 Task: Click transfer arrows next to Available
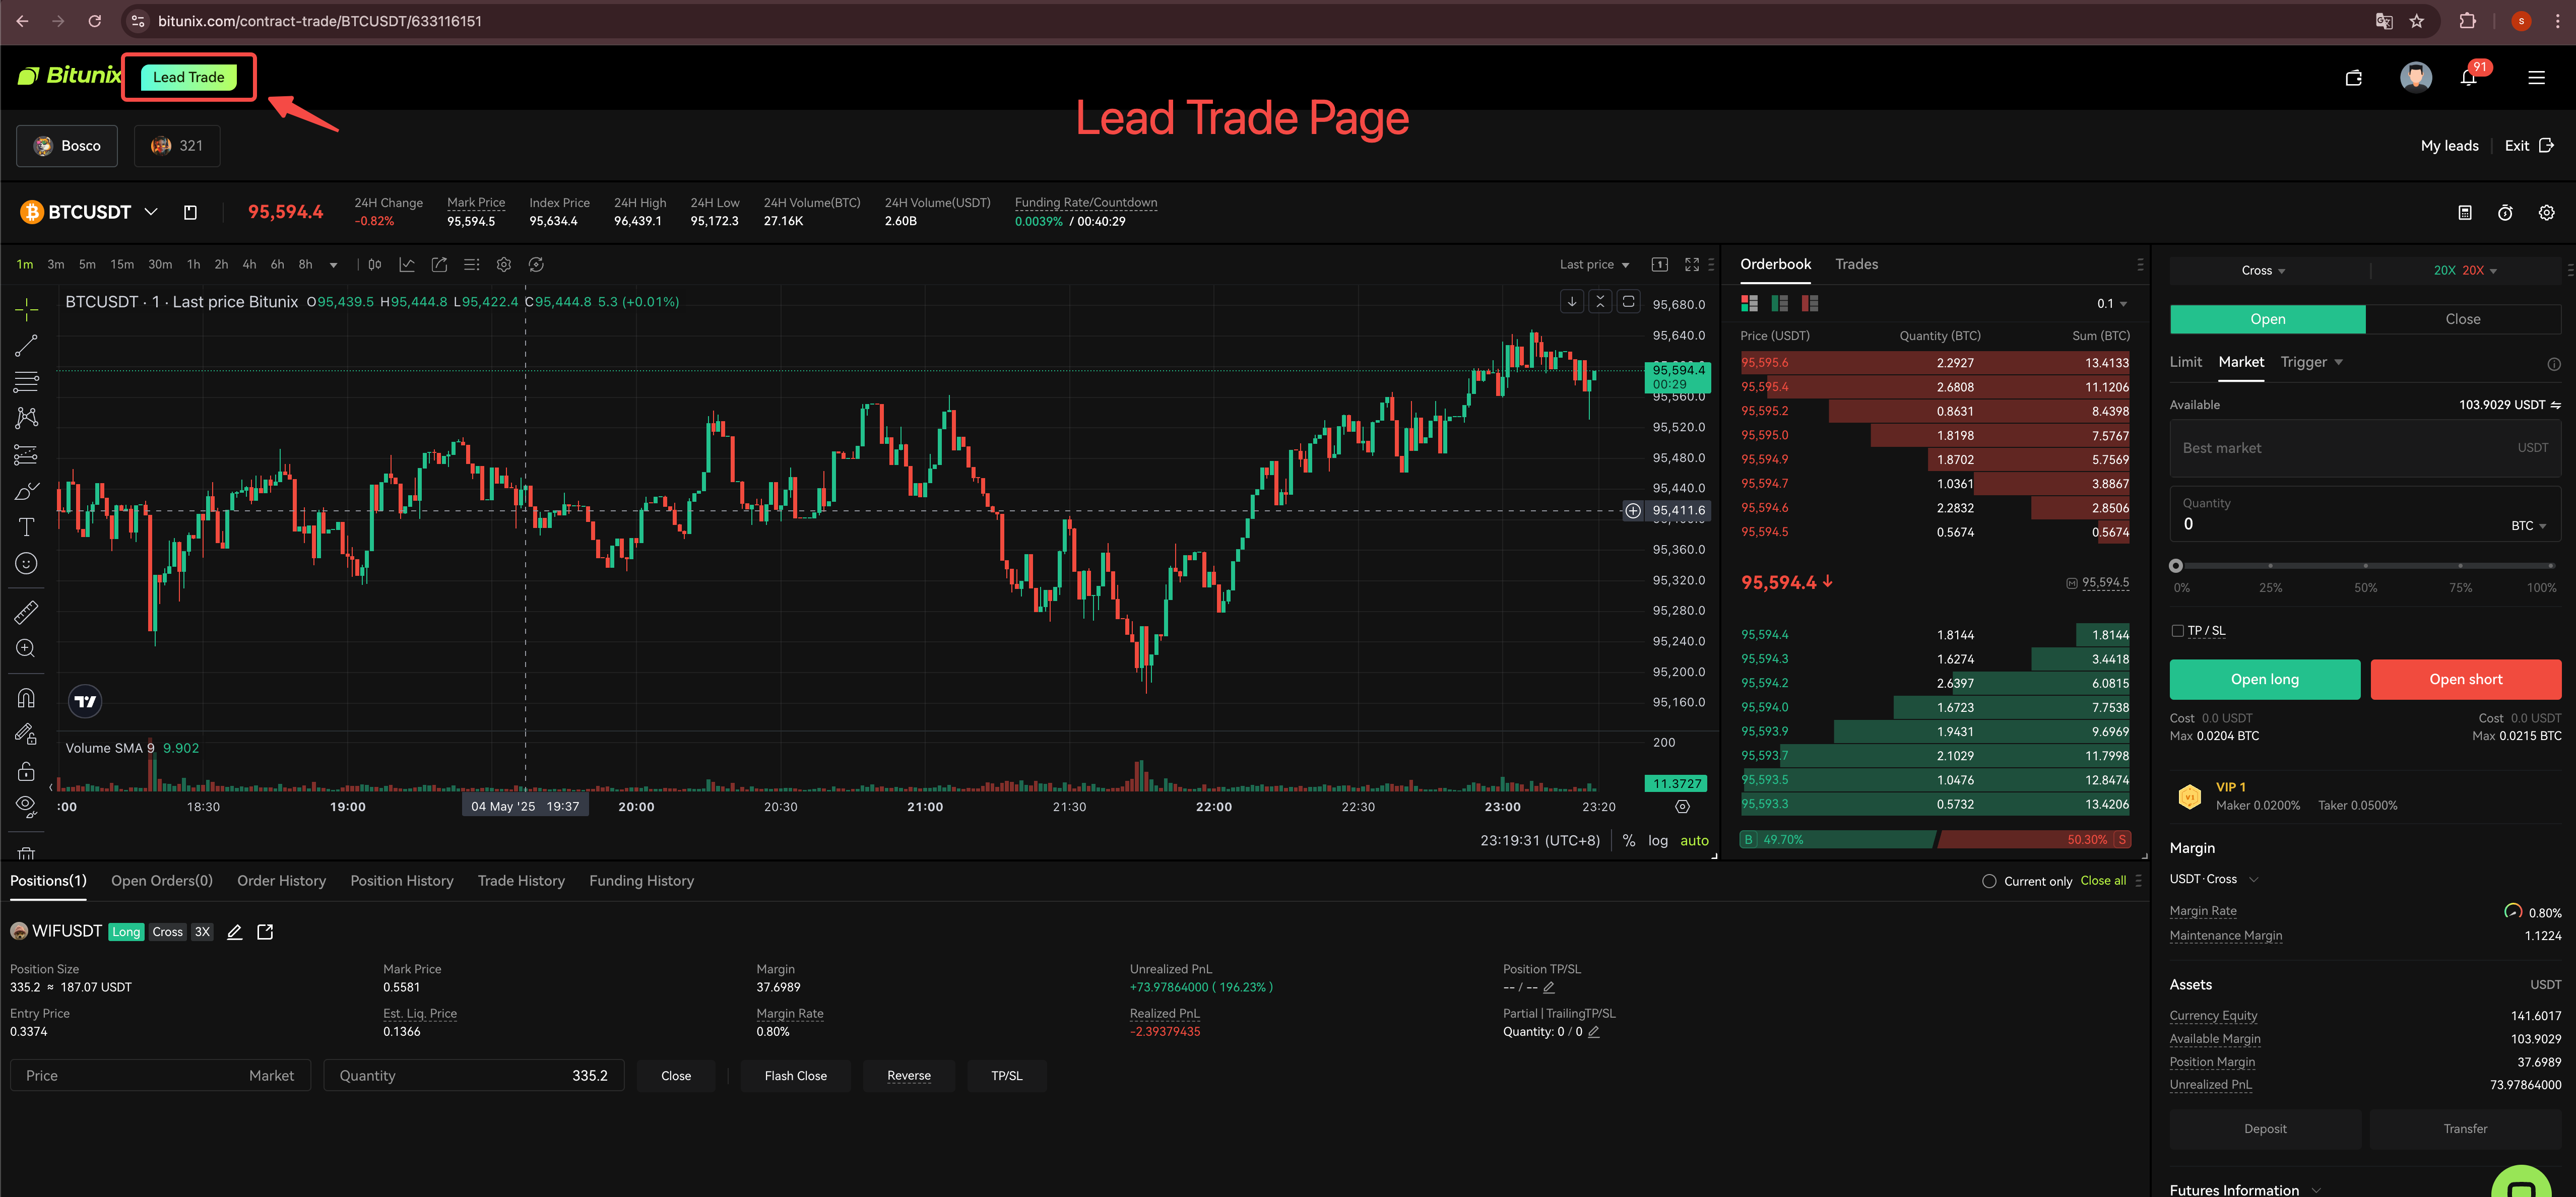tap(2555, 405)
